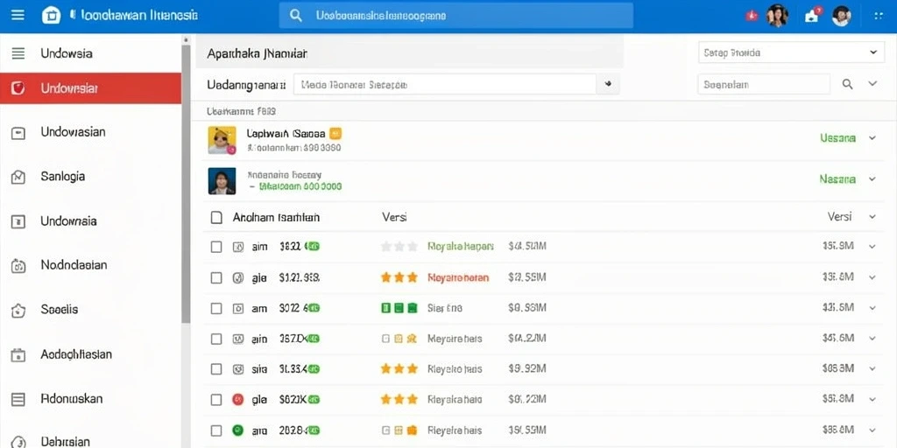
Task: Focus the Media Bonarar filter field
Action: coord(444,85)
